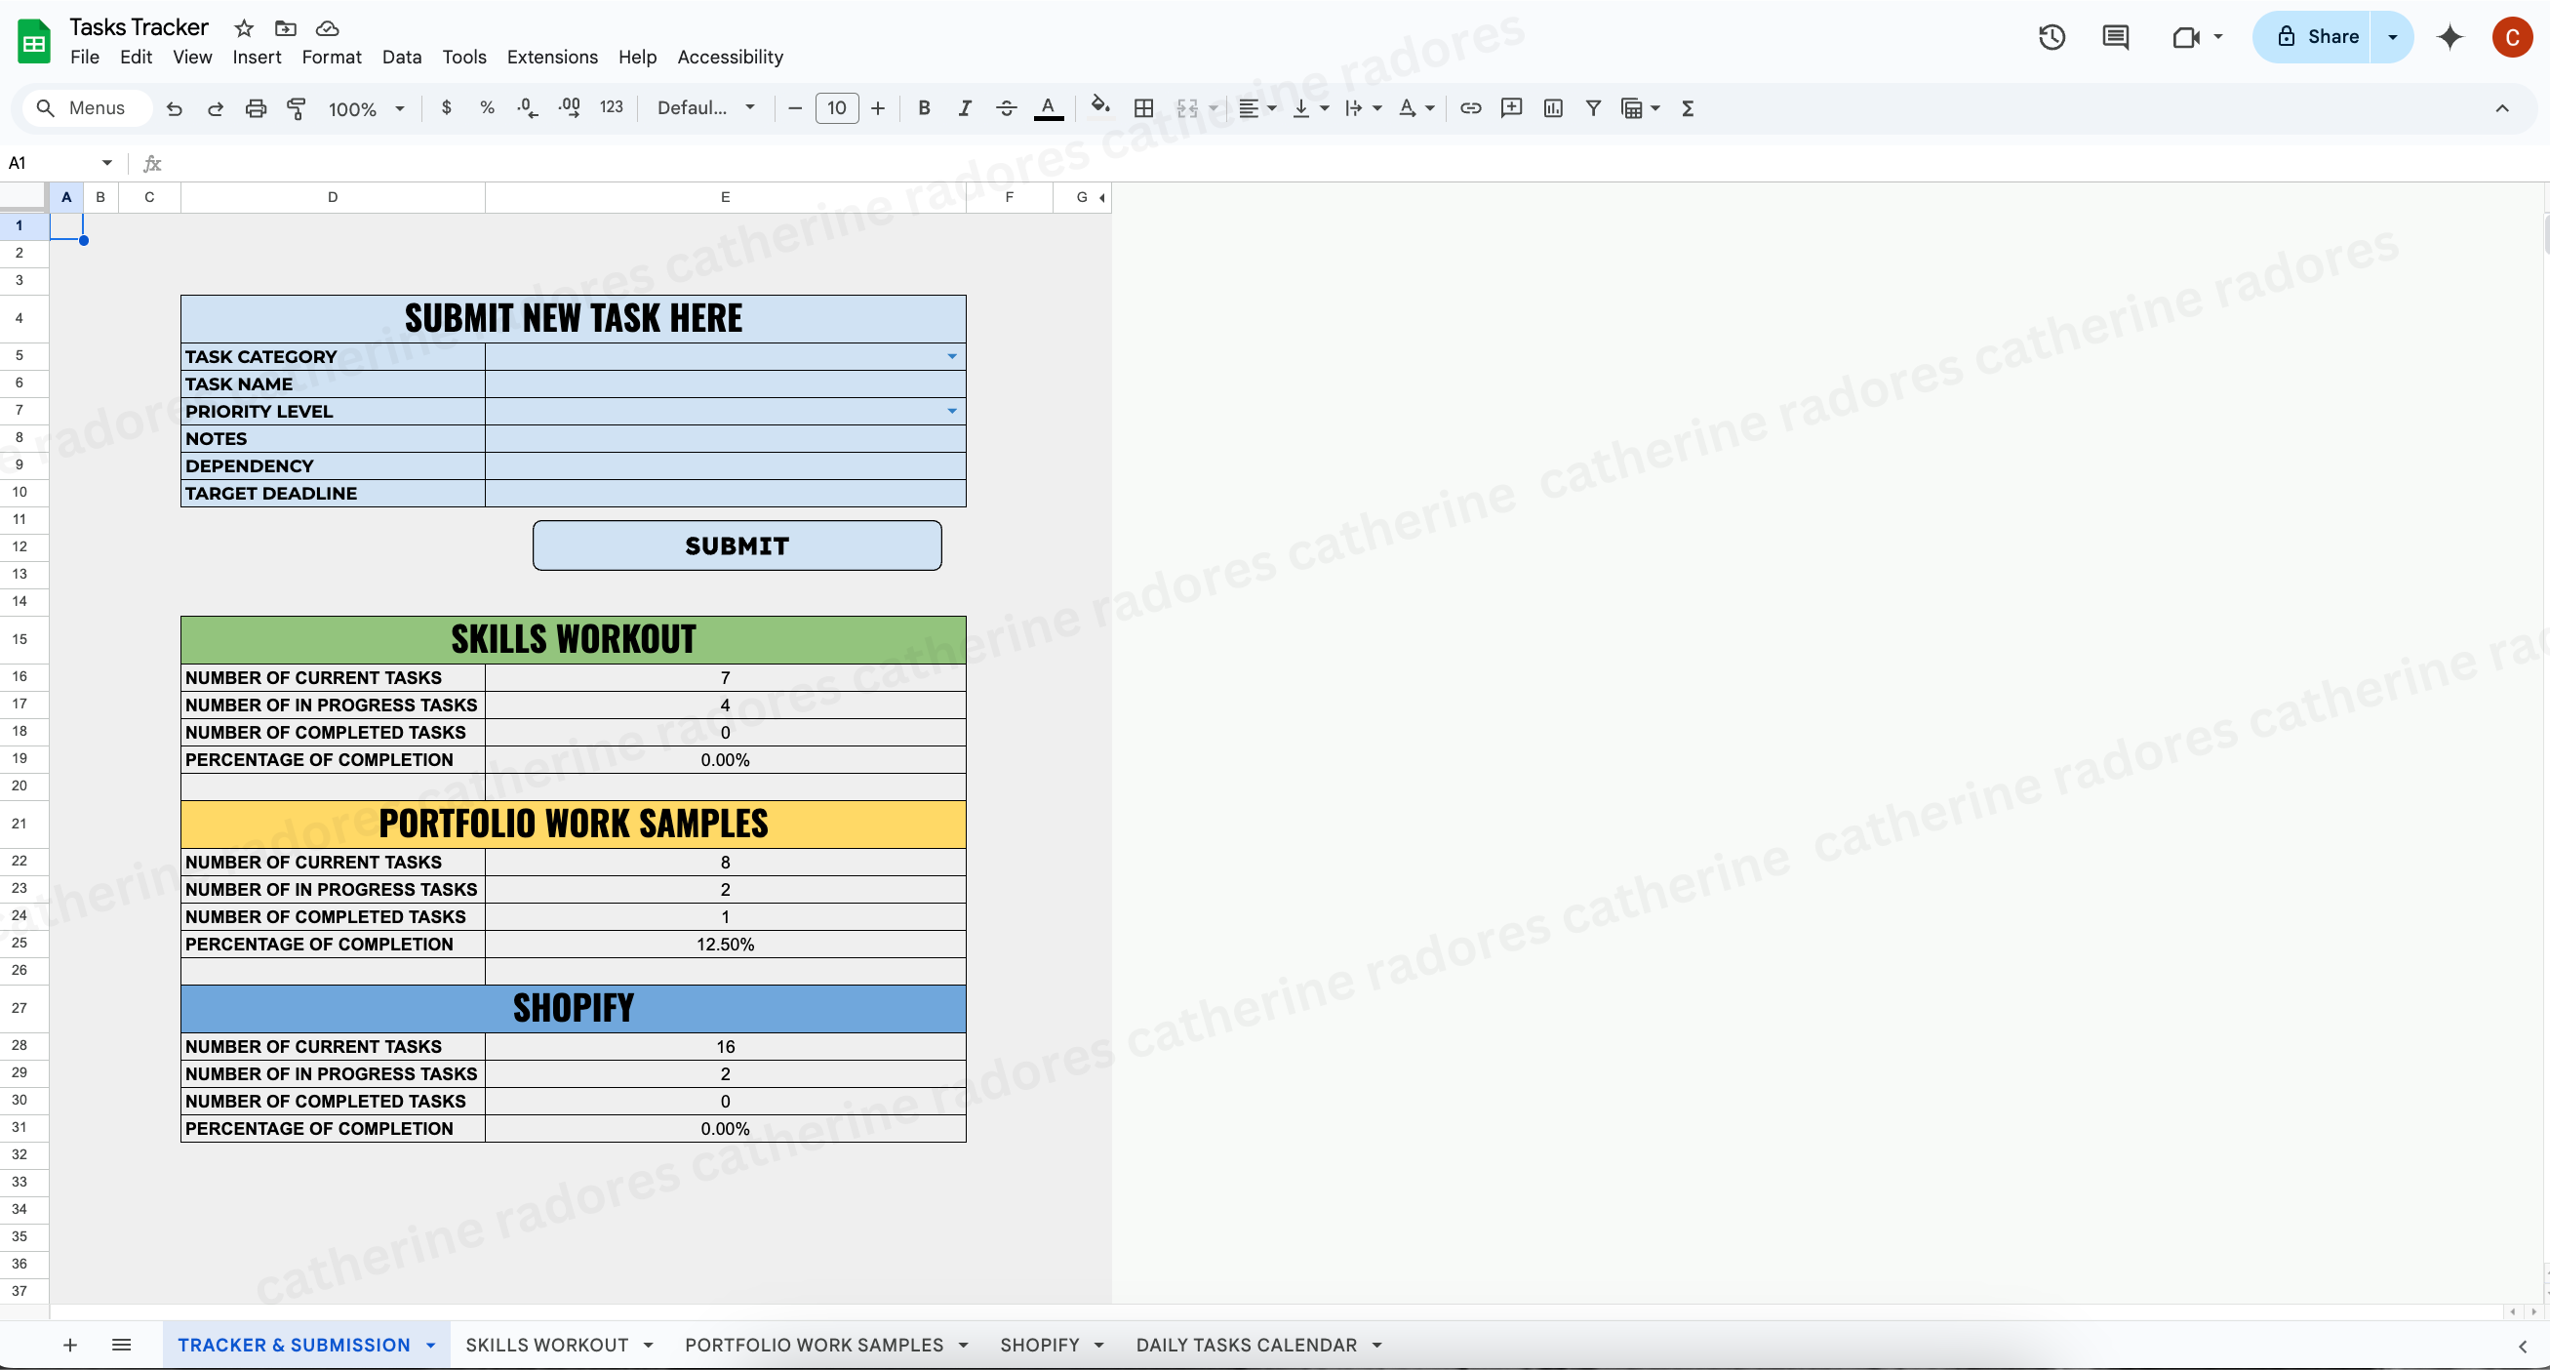Click the functions sigma icon
This screenshot has width=2550, height=1370.
point(1688,109)
